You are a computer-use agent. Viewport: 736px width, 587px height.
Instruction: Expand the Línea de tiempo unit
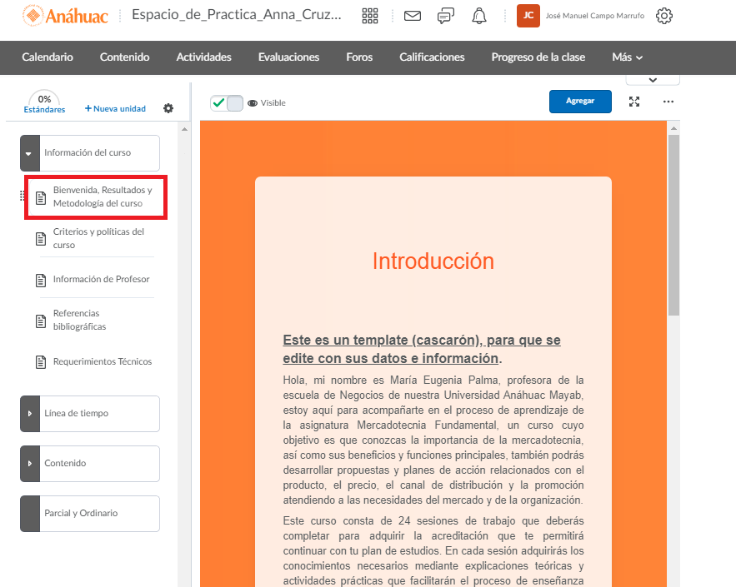coord(30,414)
